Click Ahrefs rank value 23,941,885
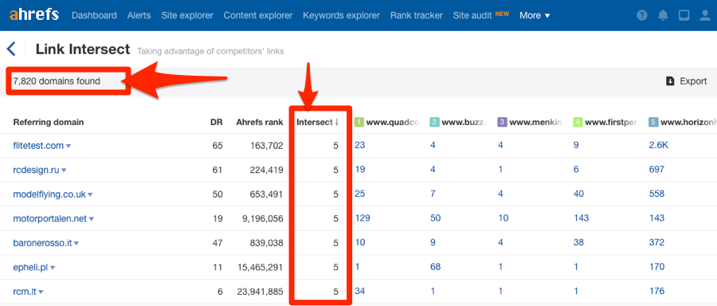The width and height of the screenshot is (717, 306). (x=261, y=292)
